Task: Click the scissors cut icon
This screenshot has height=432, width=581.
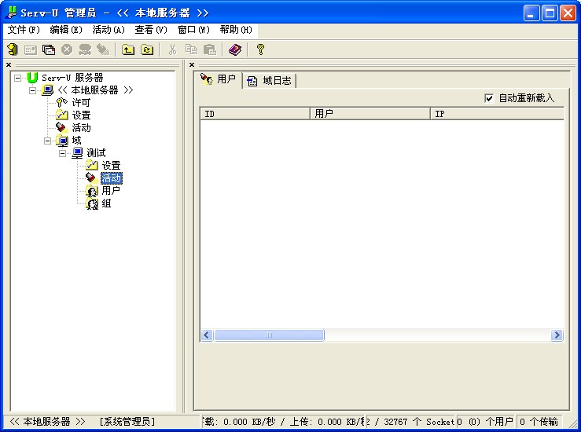Action: click(172, 49)
